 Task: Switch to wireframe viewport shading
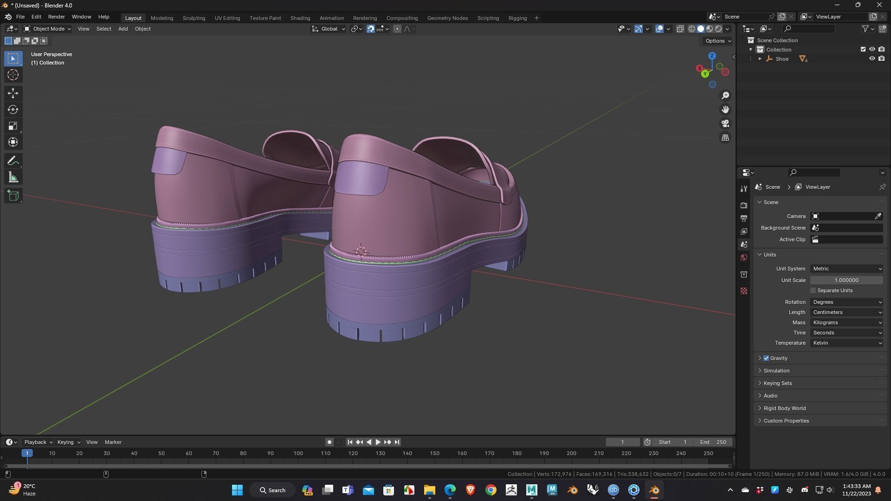[691, 29]
